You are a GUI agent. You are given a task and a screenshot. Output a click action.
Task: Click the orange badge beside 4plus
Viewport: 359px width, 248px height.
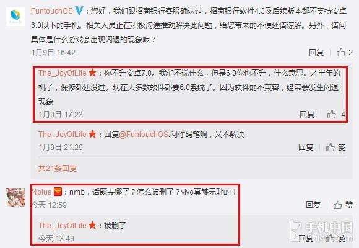(x=58, y=192)
